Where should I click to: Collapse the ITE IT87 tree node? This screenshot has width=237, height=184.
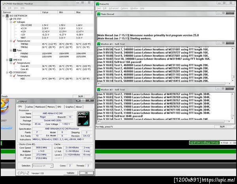(x=7, y=19)
